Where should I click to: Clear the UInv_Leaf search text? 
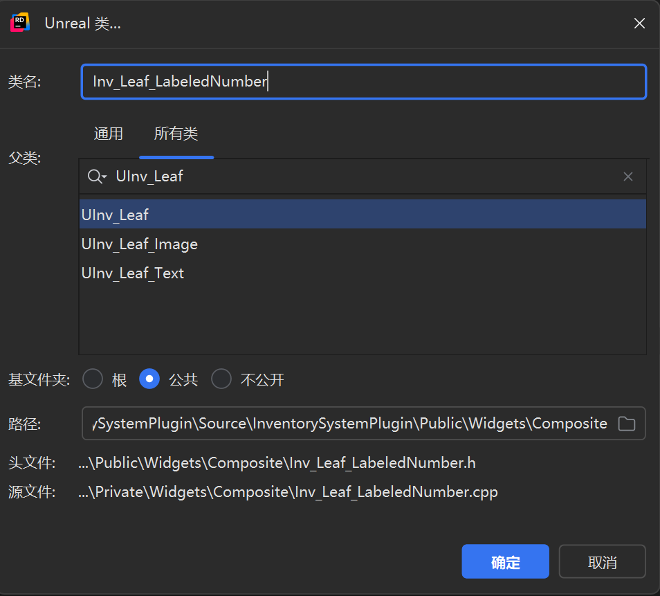coord(627,177)
